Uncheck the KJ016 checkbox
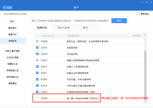 pyautogui.click(x=37, y=85)
